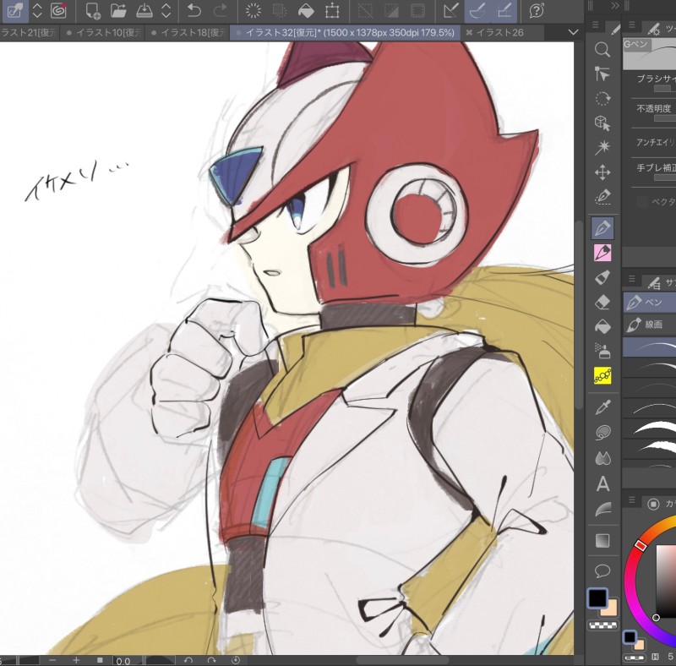676x666 pixels.
Task: Select the イラスト32 canvas tab
Action: 345,33
